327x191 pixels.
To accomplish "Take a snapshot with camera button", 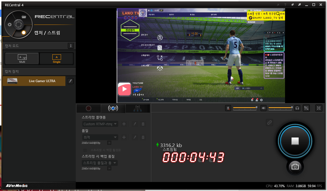I will pos(295,166).
